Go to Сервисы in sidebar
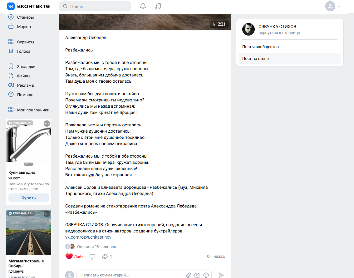 click(x=26, y=42)
